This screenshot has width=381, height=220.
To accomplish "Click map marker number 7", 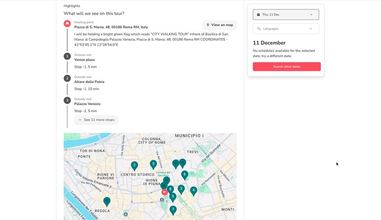I will pos(173,209).
